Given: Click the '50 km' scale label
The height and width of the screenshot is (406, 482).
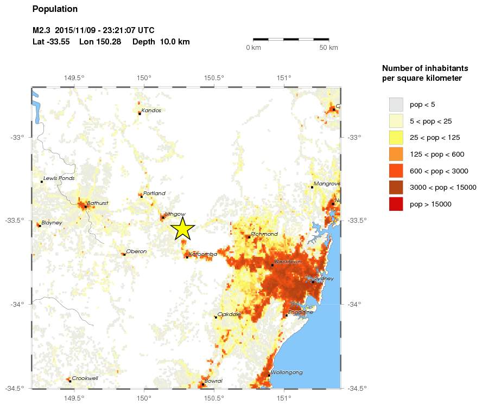Looking at the screenshot, I should pos(328,48).
